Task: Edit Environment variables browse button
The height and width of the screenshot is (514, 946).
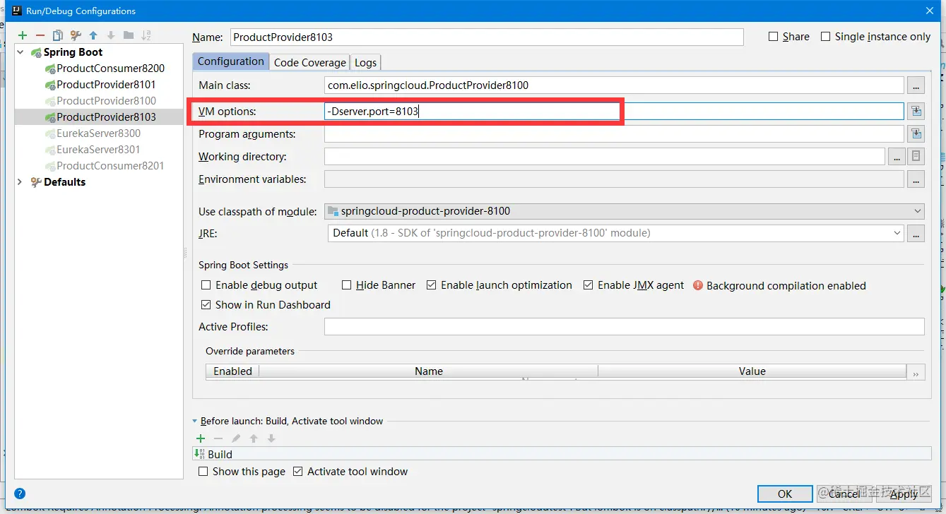Action: click(x=916, y=179)
